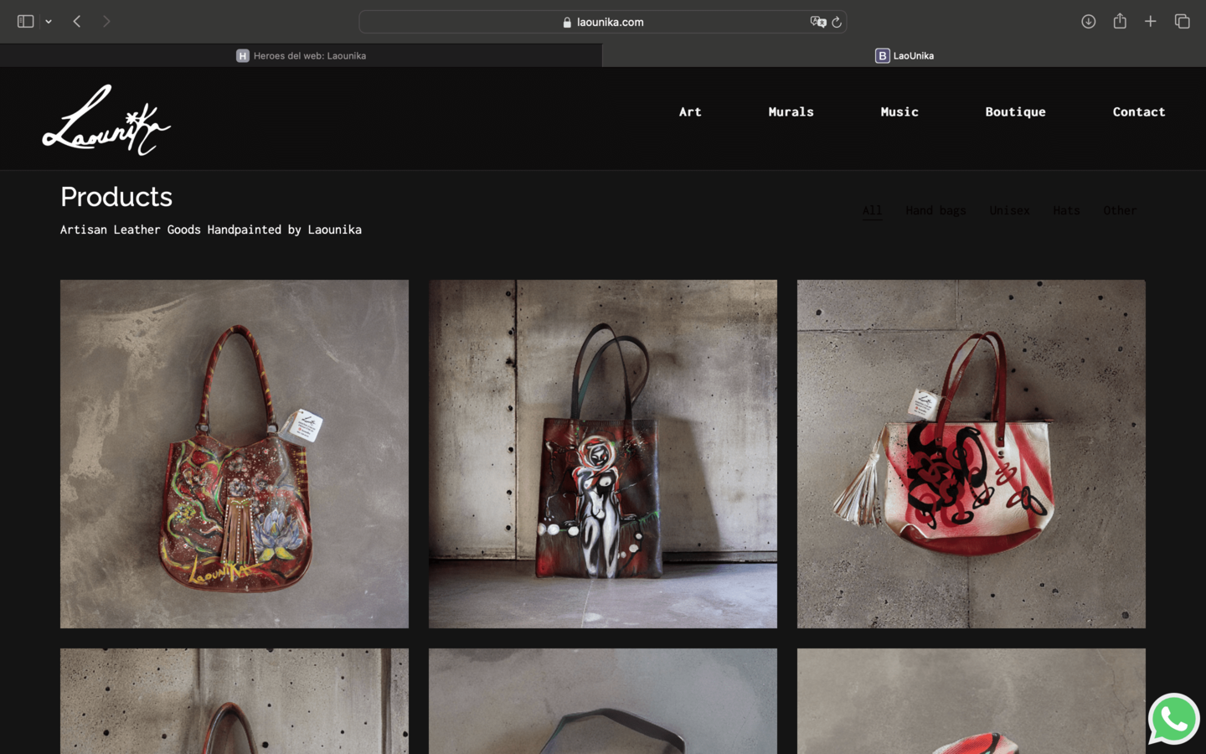1206x754 pixels.
Task: Filter products by Other
Action: click(1120, 210)
